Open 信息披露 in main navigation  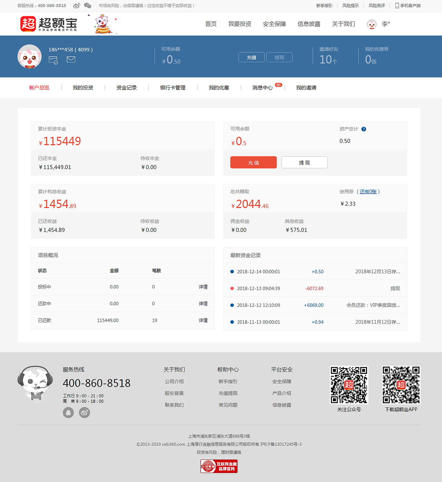click(x=309, y=24)
